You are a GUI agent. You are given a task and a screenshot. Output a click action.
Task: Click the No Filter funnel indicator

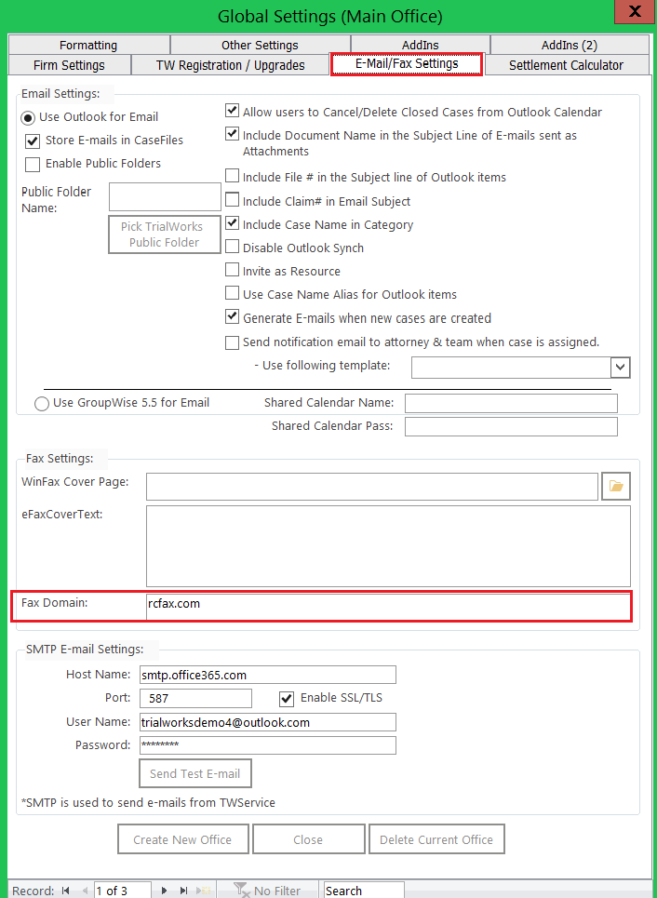point(267,891)
